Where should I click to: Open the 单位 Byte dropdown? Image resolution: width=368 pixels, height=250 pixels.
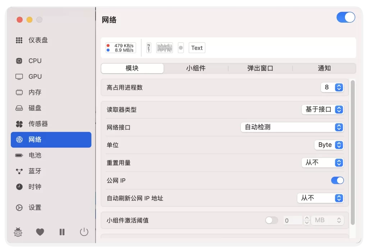(x=329, y=145)
